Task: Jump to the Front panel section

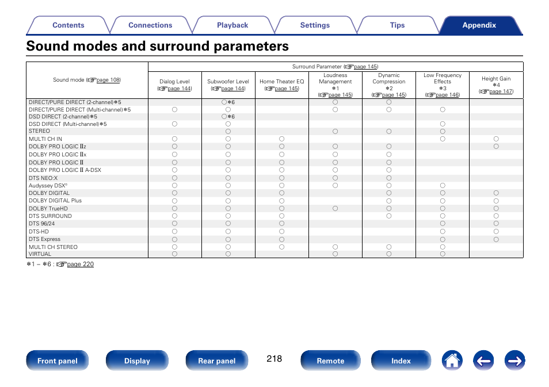Action: click(x=58, y=361)
